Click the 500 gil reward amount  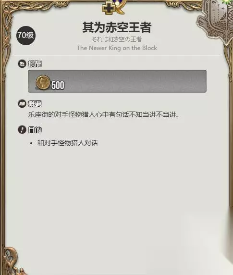(x=58, y=85)
